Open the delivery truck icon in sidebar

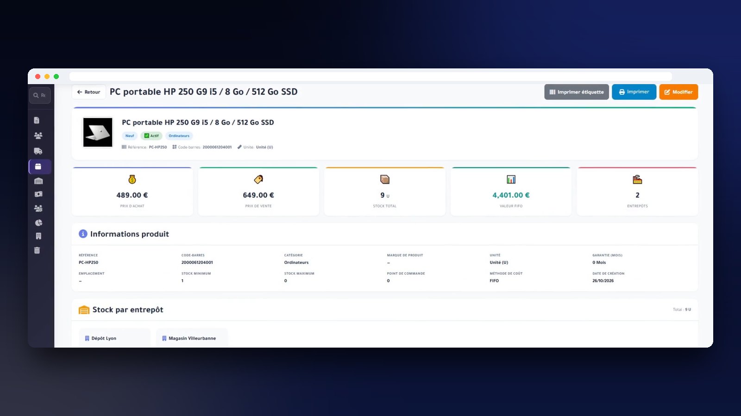coord(38,151)
